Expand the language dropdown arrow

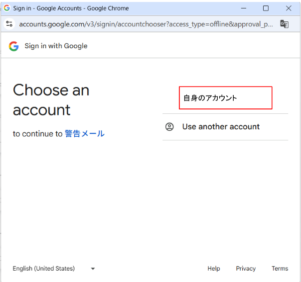coord(93,269)
